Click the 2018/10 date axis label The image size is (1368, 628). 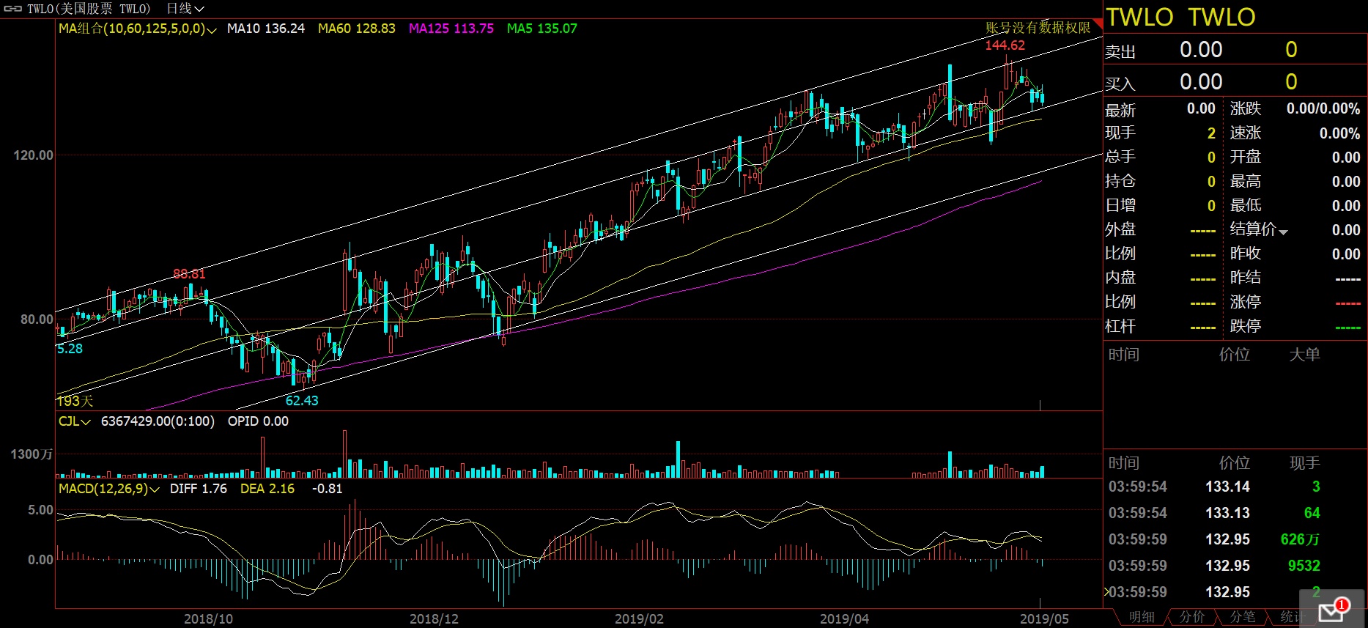[x=208, y=619]
